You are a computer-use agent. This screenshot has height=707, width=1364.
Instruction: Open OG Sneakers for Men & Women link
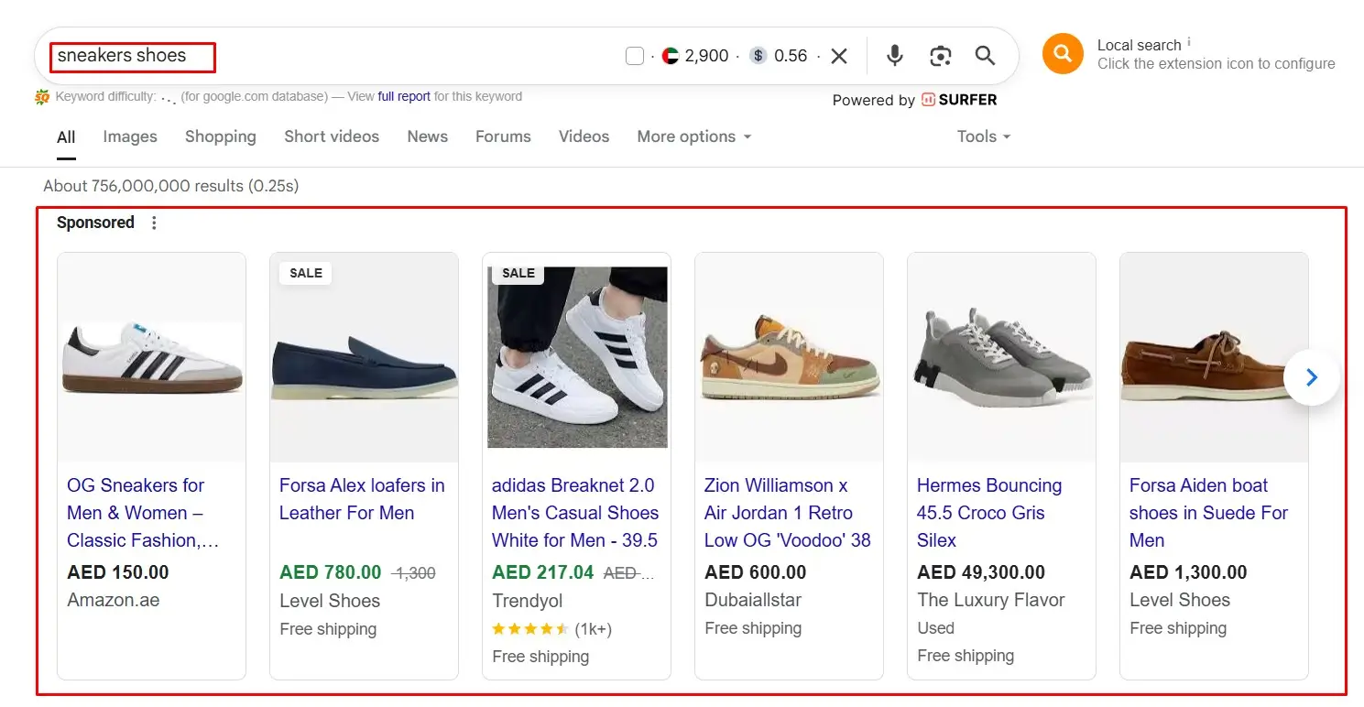pos(143,513)
